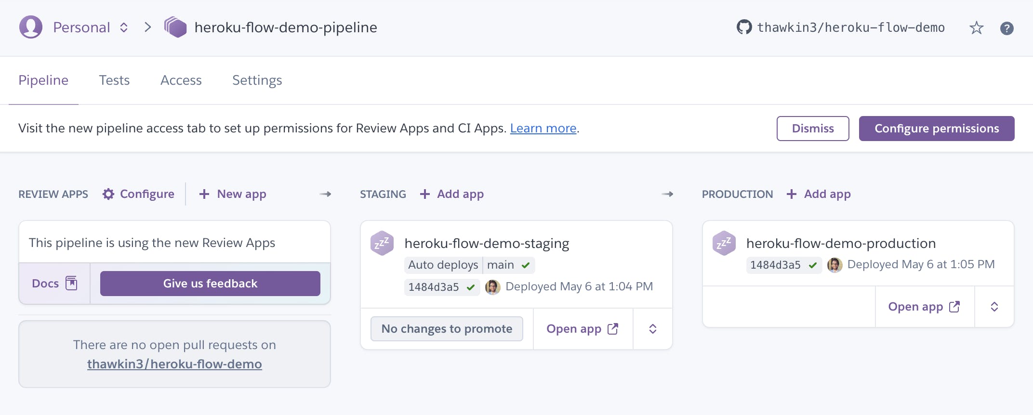The height and width of the screenshot is (415, 1033).
Task: Click the staging deployer avatar
Action: pos(492,287)
